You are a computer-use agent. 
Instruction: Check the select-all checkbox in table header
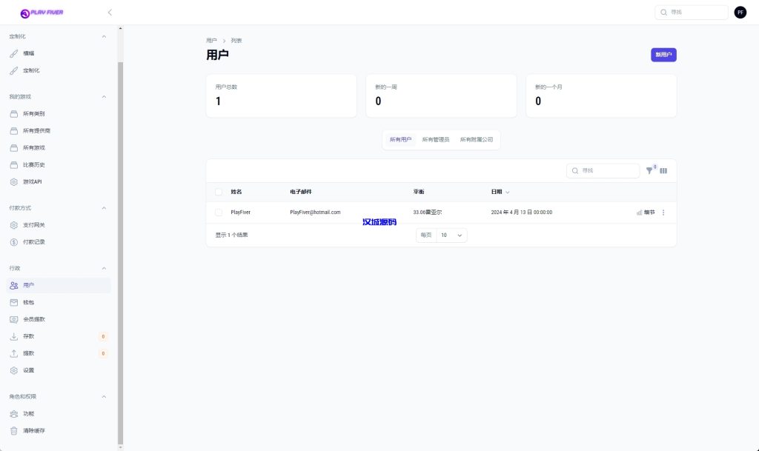(x=219, y=192)
